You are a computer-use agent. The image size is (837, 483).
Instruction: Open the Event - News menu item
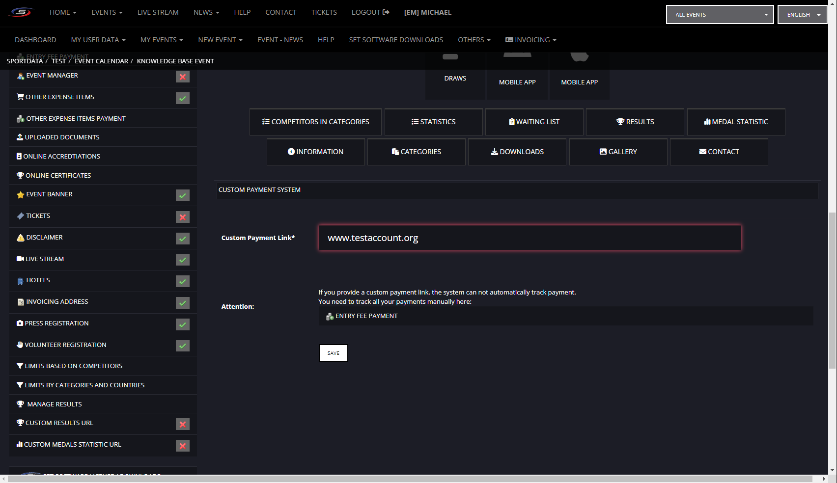280,40
